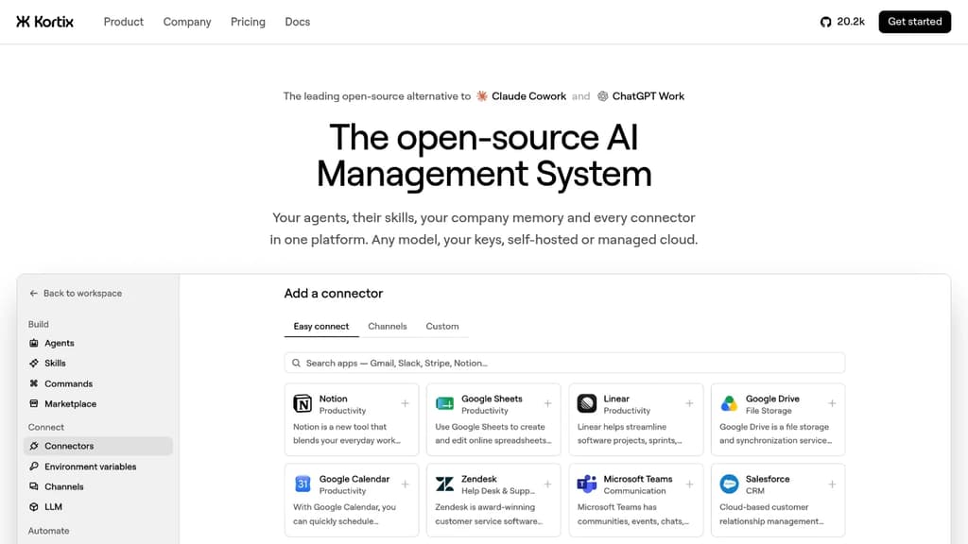Click the Zendesk app icon
The image size is (968, 544).
click(444, 484)
